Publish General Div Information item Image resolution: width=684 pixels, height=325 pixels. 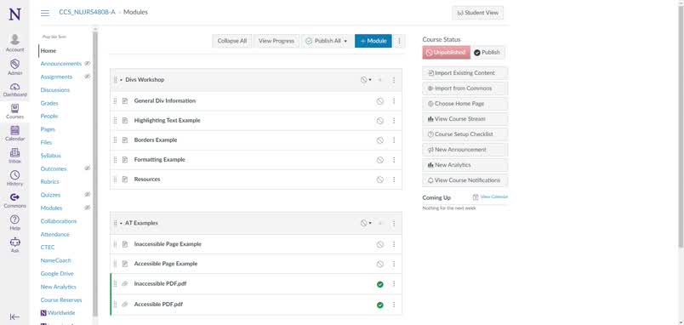[x=380, y=100]
